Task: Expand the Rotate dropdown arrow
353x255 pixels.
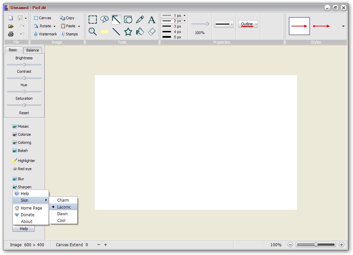Action: [55, 26]
